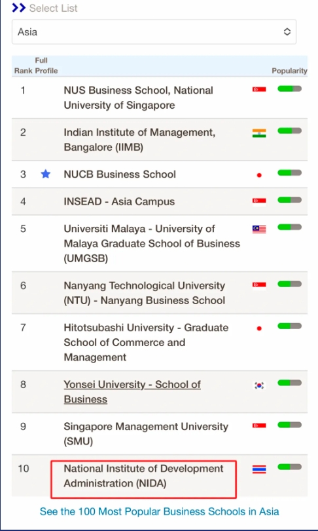The image size is (318, 531).
Task: Click the double chevron beside Select List
Action: coord(18,8)
